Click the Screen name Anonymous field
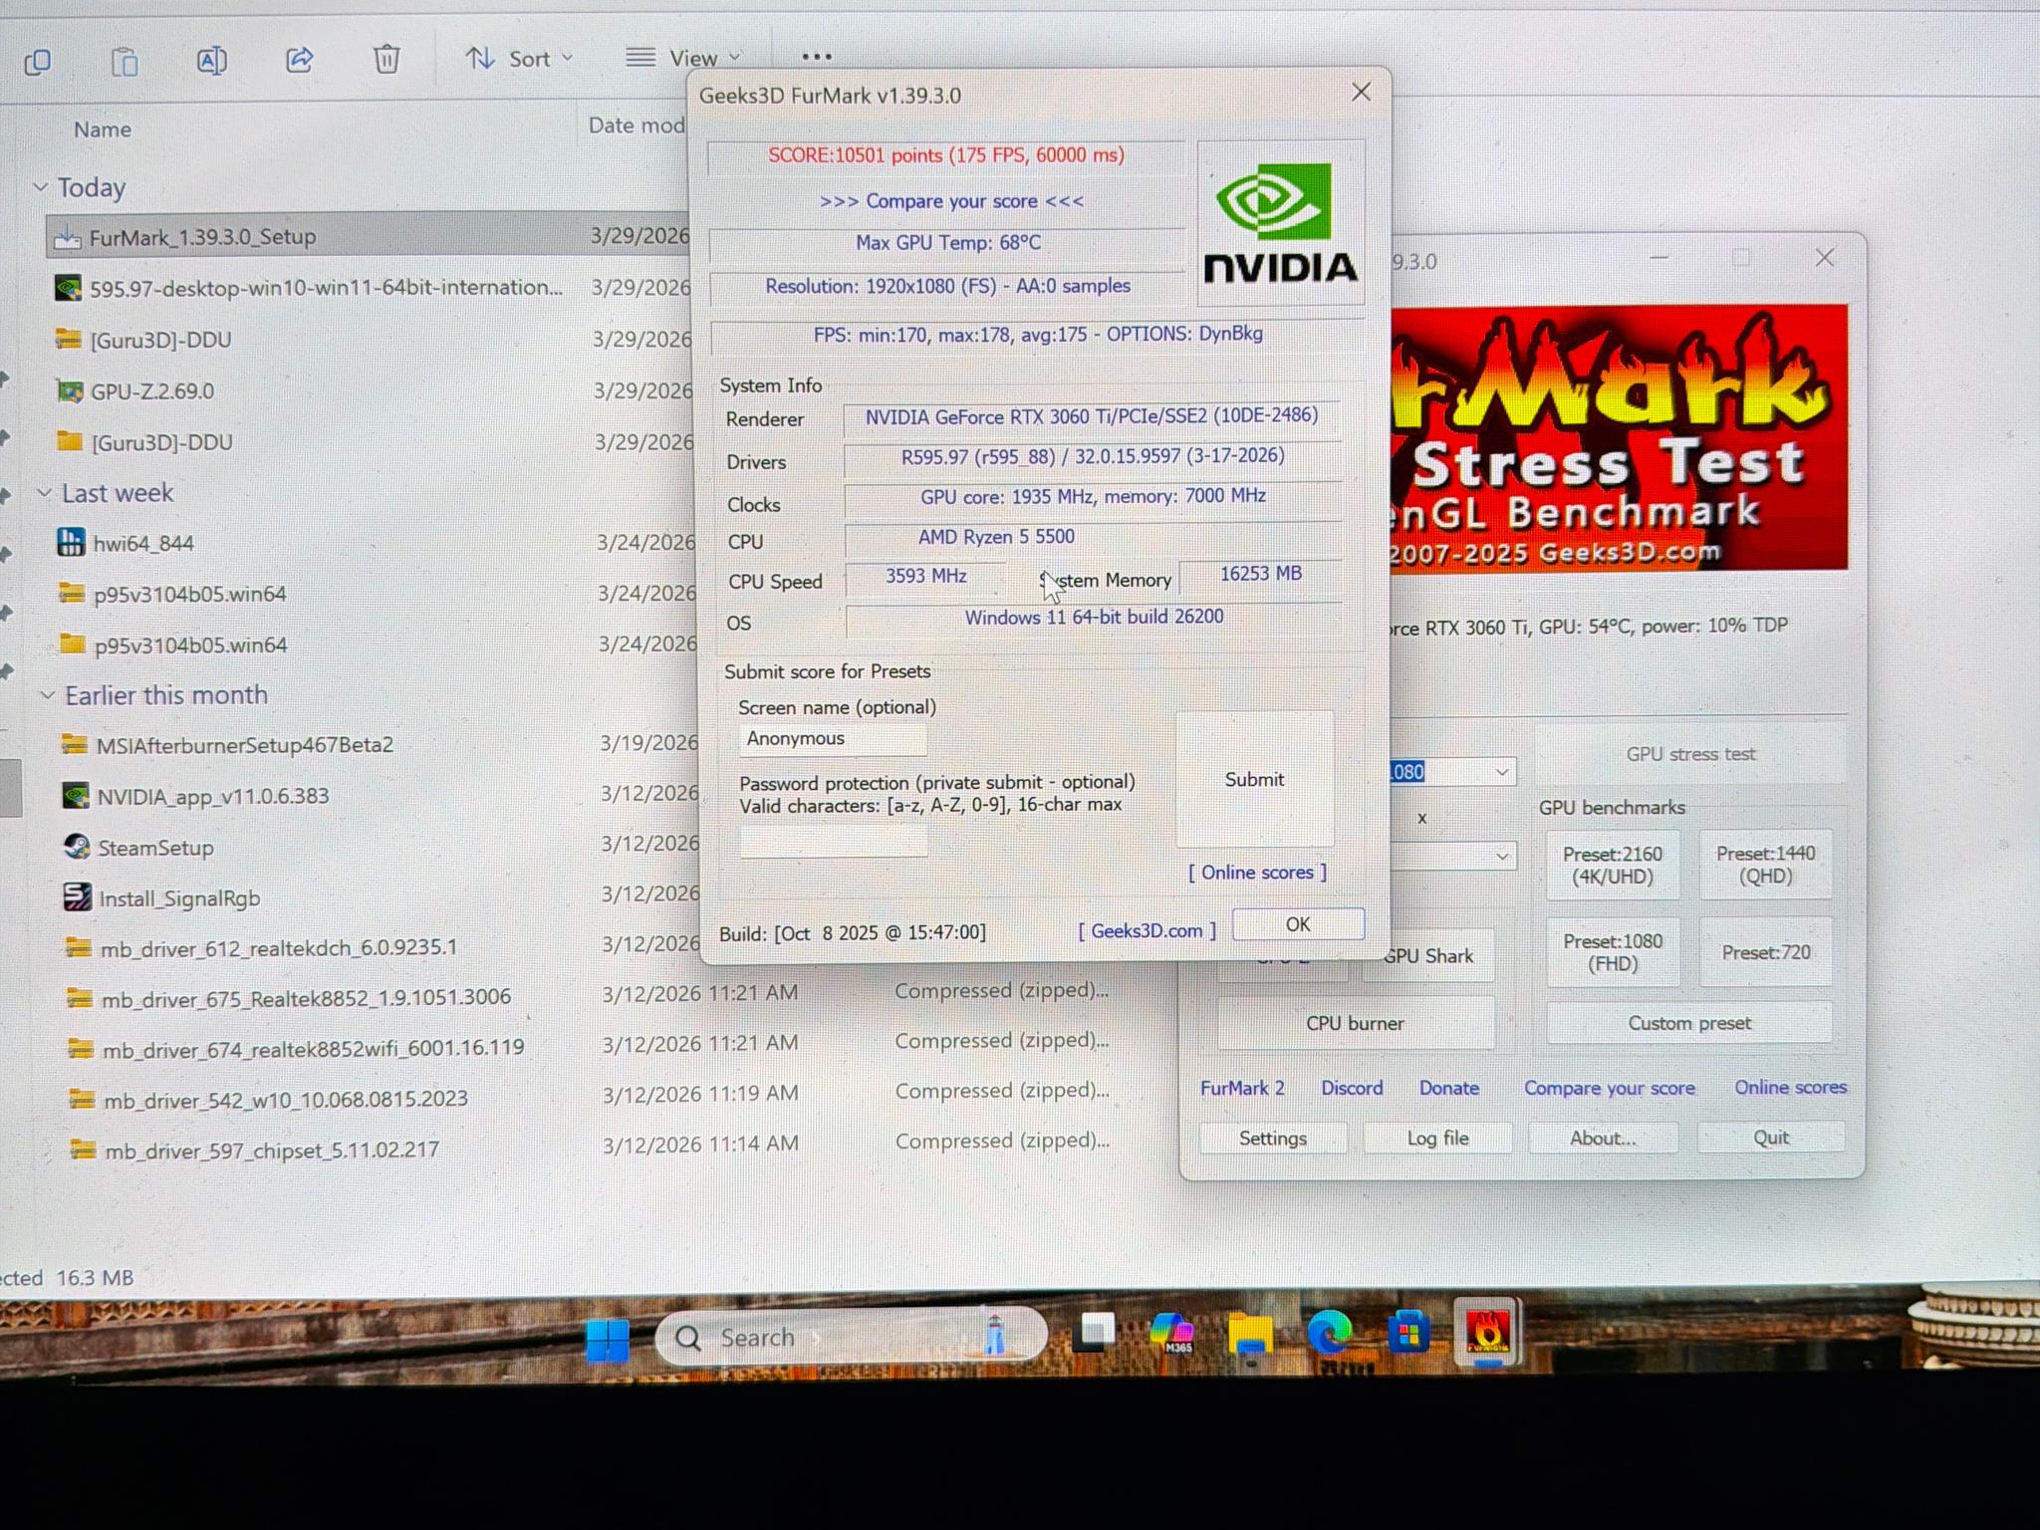 [833, 739]
